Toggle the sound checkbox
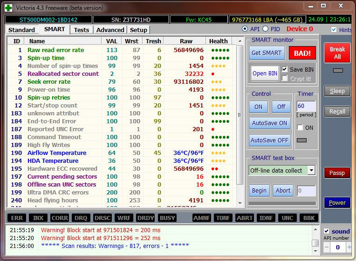Image resolution: width=356 pixels, height=261 pixels. [x=327, y=231]
